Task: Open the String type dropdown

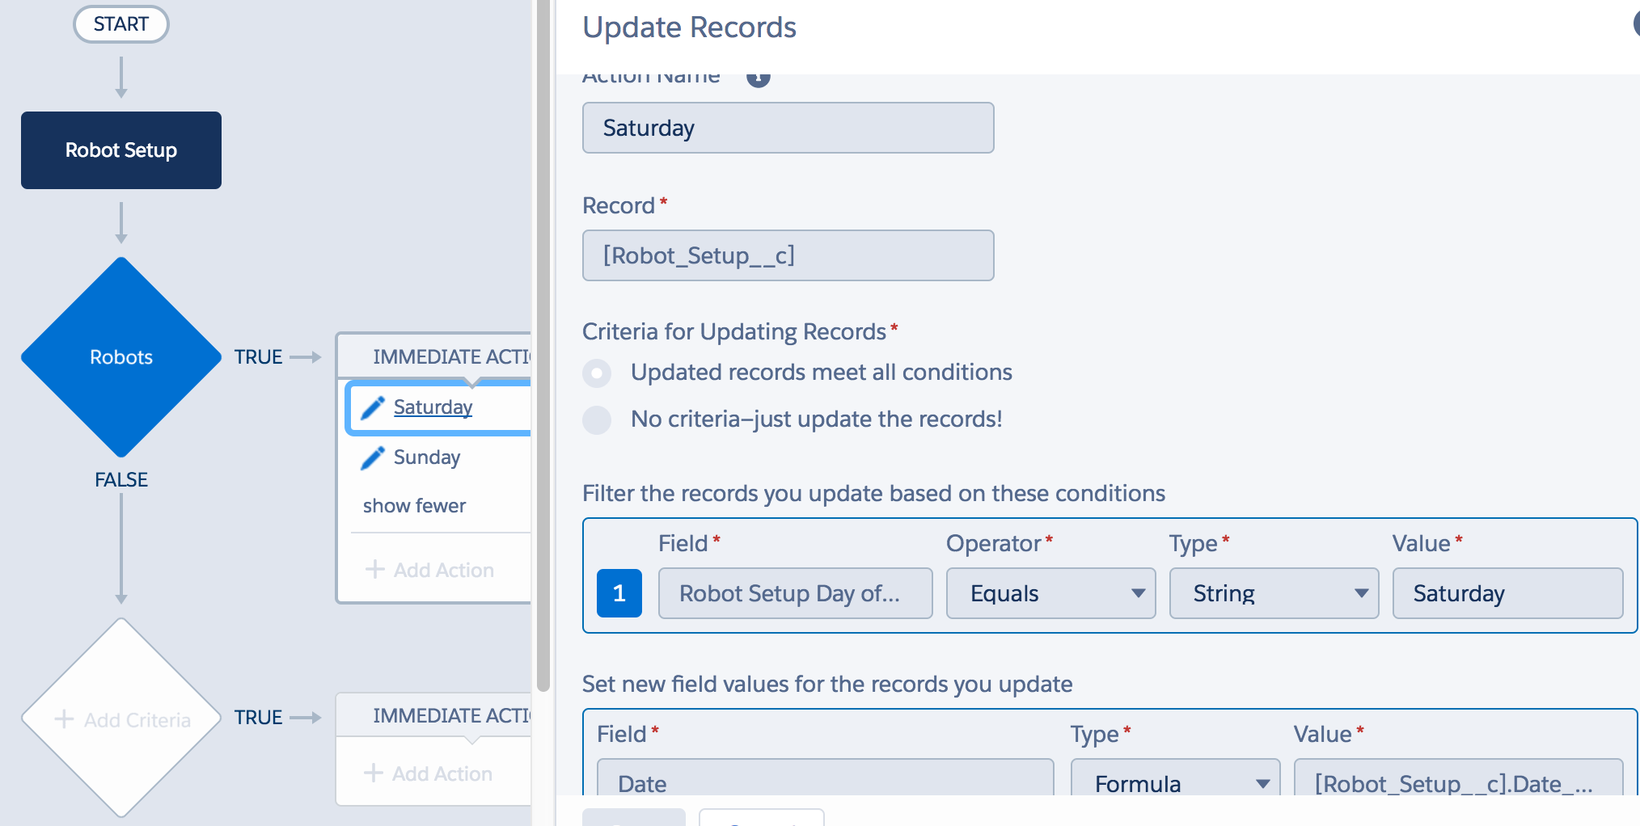Action: click(1273, 593)
